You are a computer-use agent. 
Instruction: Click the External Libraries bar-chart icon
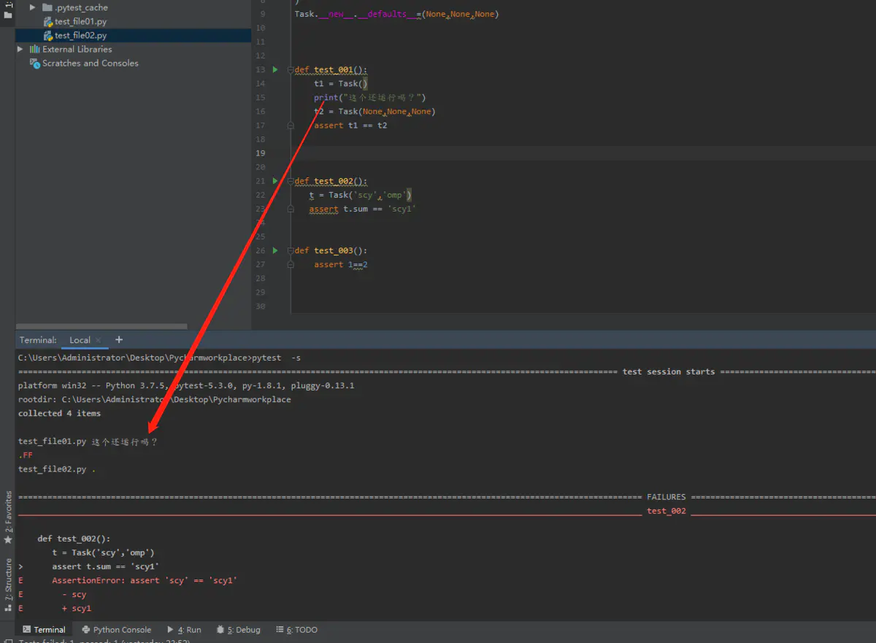point(34,49)
